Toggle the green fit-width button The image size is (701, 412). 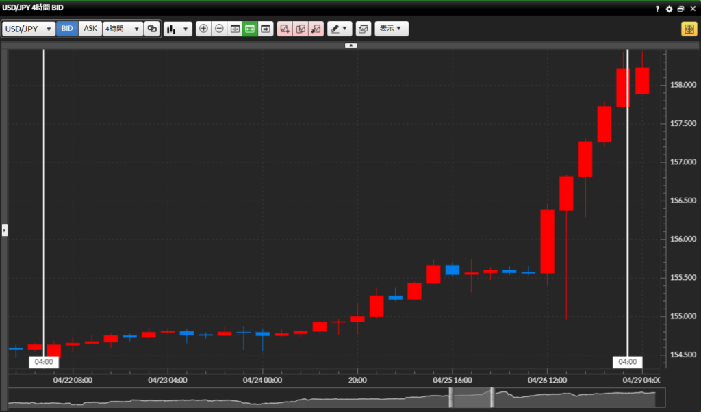tap(250, 29)
